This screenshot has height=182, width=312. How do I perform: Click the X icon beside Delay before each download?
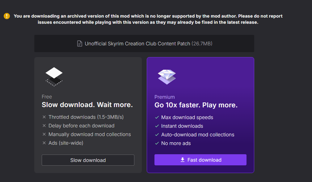point(44,126)
